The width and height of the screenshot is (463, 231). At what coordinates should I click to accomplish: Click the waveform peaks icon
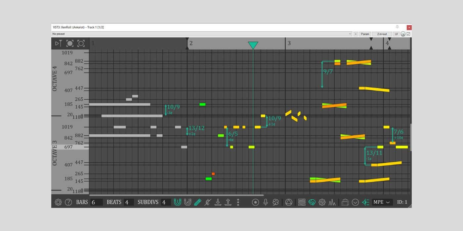pos(332,202)
